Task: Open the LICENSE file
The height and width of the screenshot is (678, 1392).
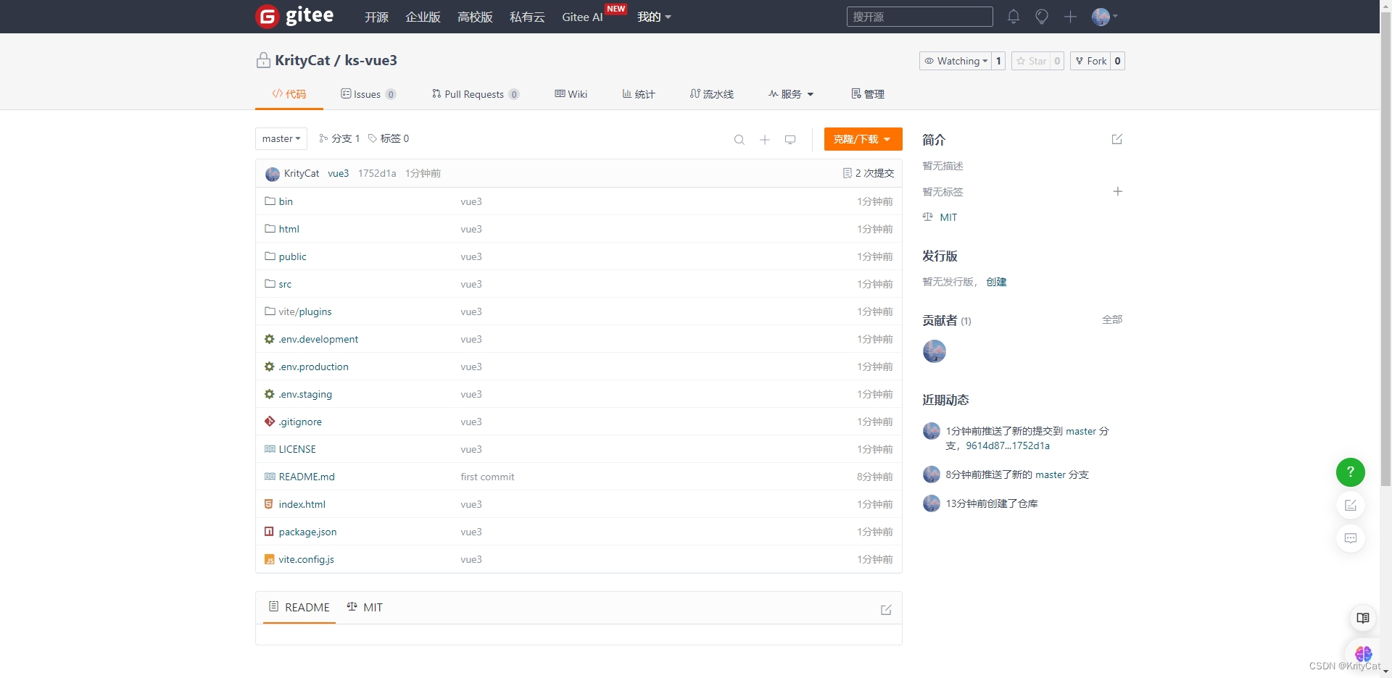Action: tap(297, 449)
